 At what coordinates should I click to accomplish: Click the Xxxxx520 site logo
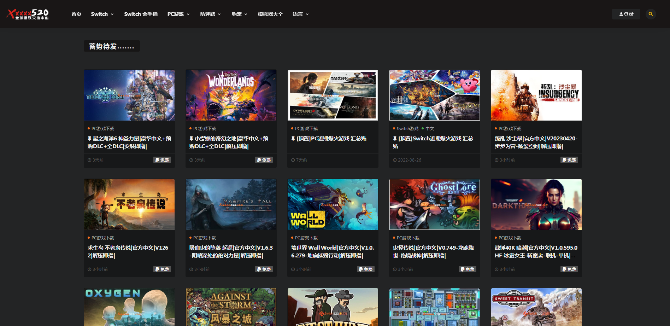point(28,14)
